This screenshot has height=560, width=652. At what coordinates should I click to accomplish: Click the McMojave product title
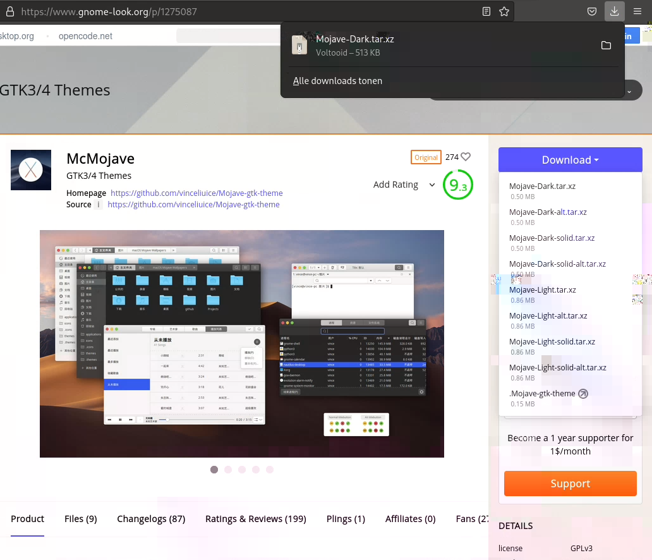100,159
